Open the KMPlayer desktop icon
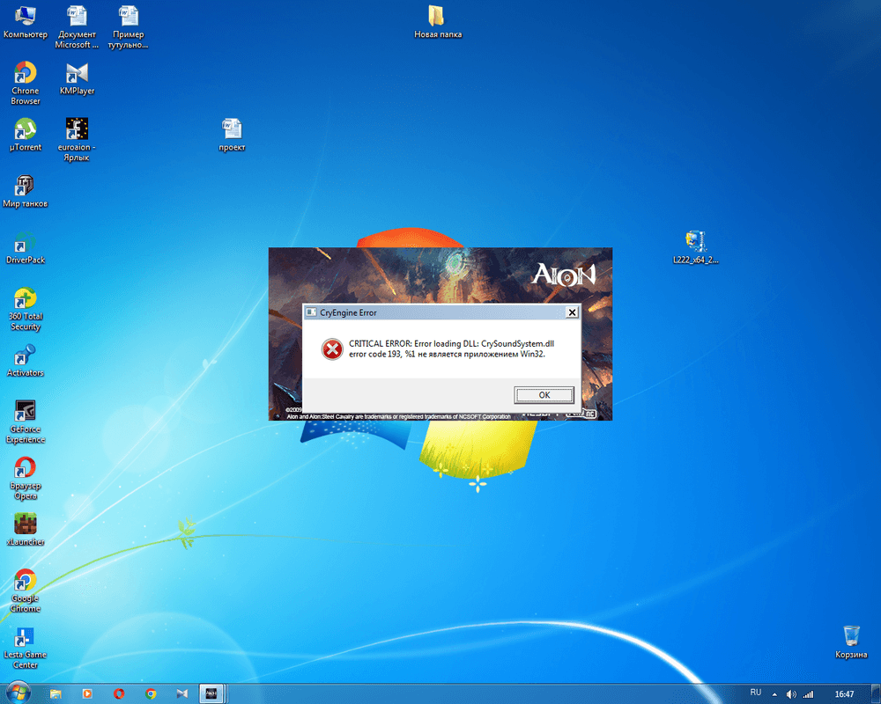Viewport: 881px width, 704px height. (77, 74)
